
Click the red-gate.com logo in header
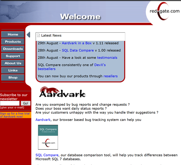pyautogui.click(x=164, y=11)
